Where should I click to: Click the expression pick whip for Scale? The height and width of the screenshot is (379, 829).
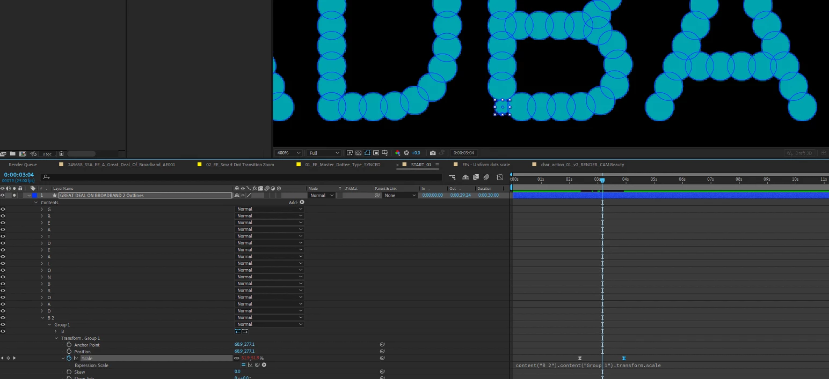257,365
